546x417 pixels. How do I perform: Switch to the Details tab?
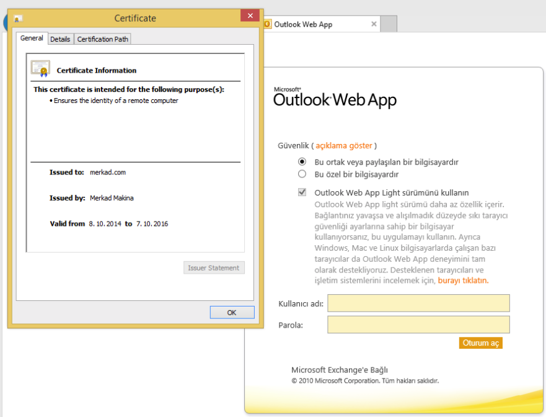60,39
